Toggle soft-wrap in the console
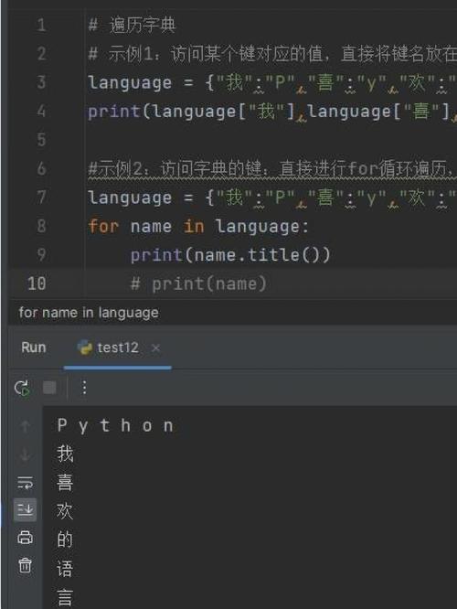 point(26,483)
